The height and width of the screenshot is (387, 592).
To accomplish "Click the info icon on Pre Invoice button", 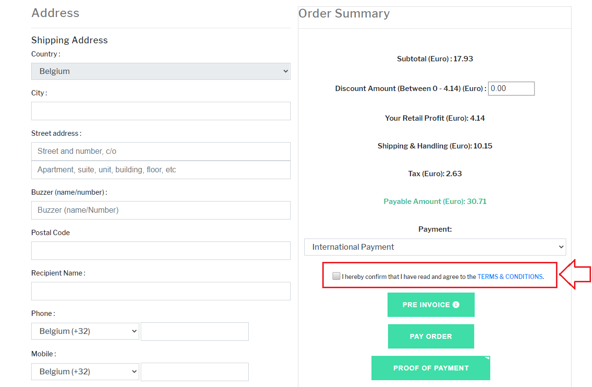I will (456, 305).
